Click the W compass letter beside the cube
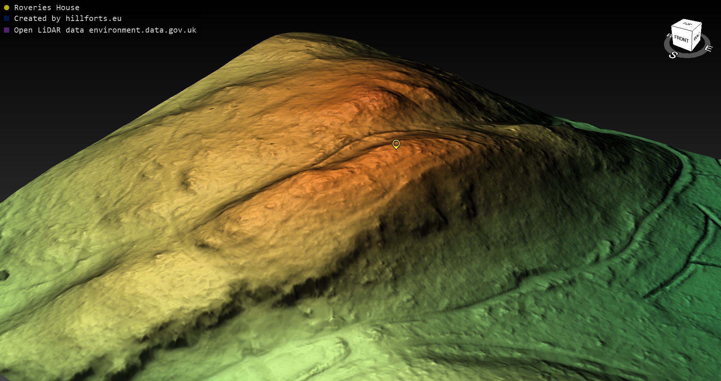This screenshot has width=721, height=381. (668, 36)
